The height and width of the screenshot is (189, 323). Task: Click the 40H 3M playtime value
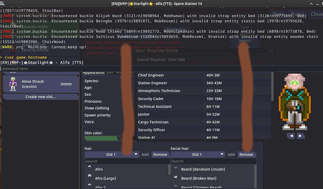[213, 75]
